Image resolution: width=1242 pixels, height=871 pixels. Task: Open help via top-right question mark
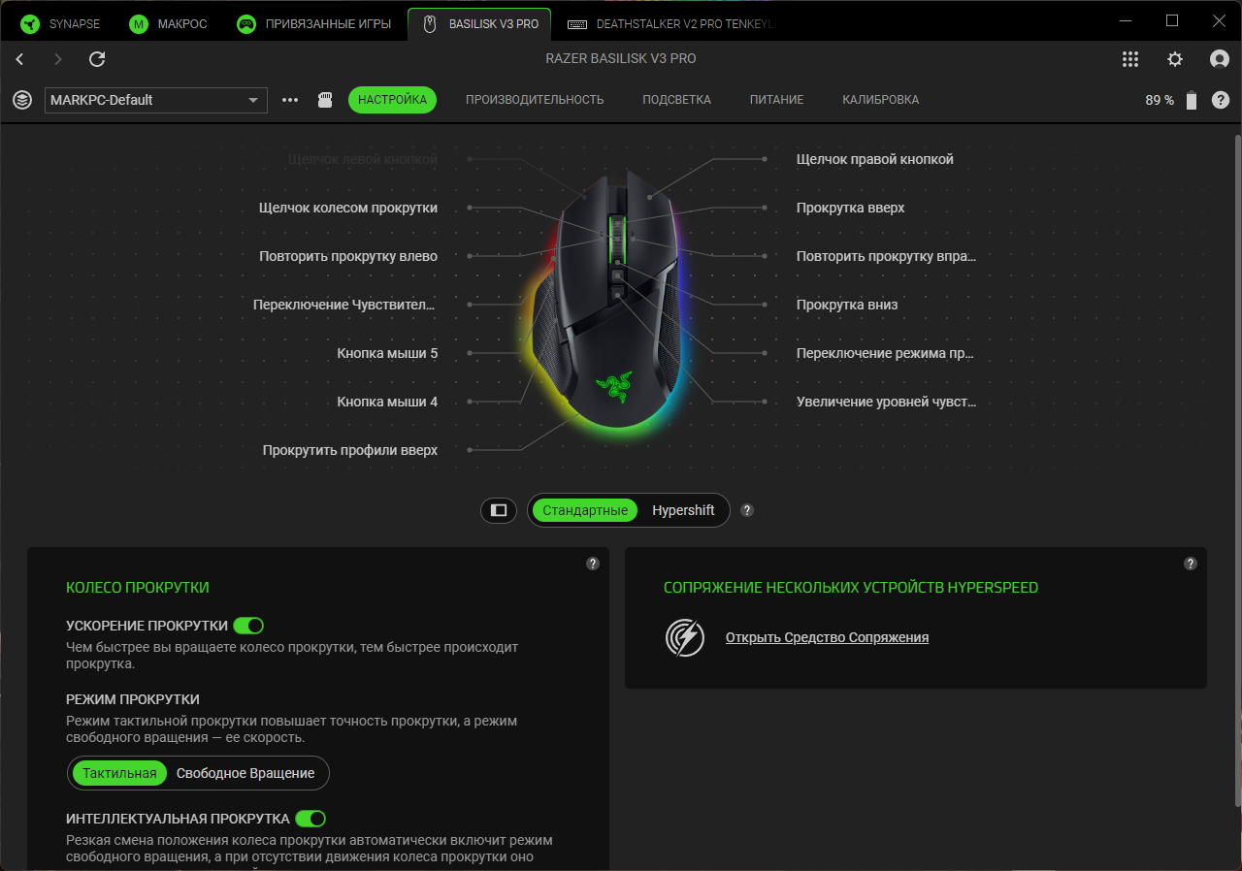tap(1221, 100)
